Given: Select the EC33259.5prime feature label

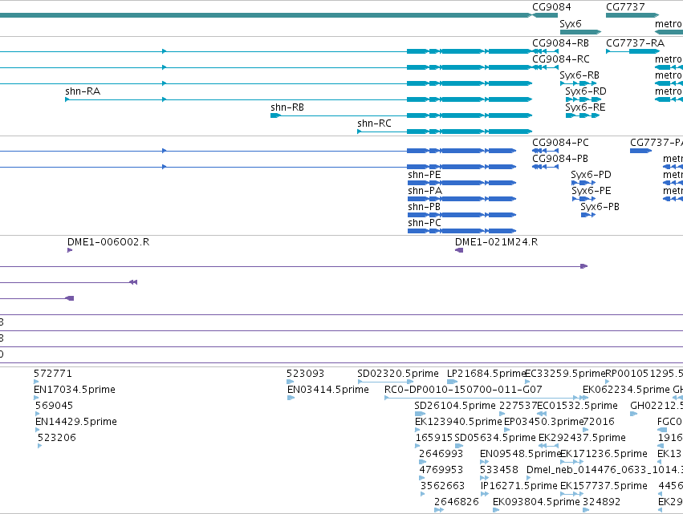Looking at the screenshot, I should pos(565,374).
